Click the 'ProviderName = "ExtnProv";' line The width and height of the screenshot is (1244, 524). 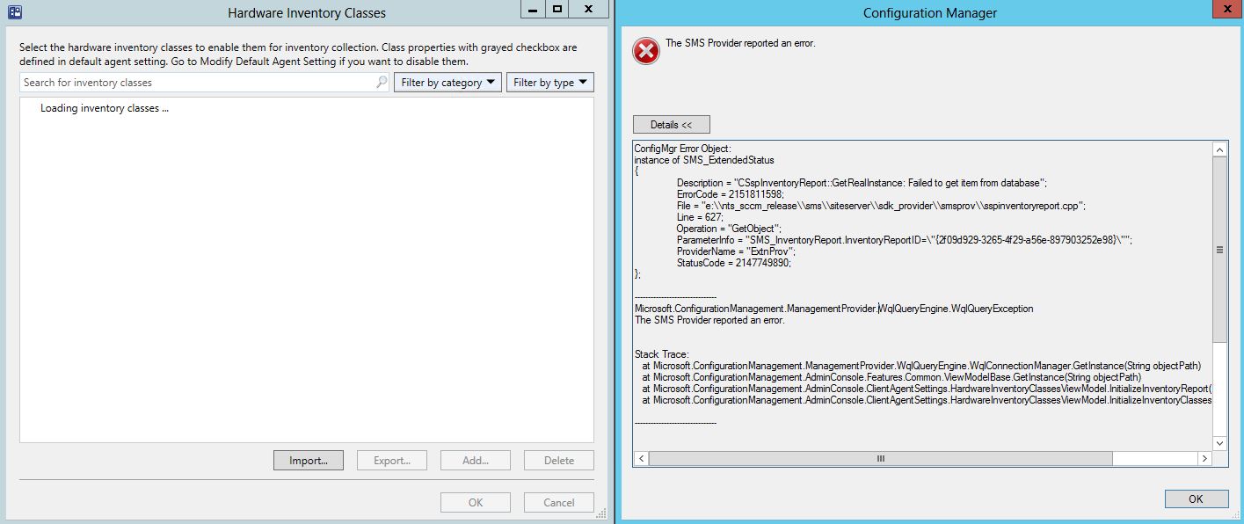tap(737, 251)
